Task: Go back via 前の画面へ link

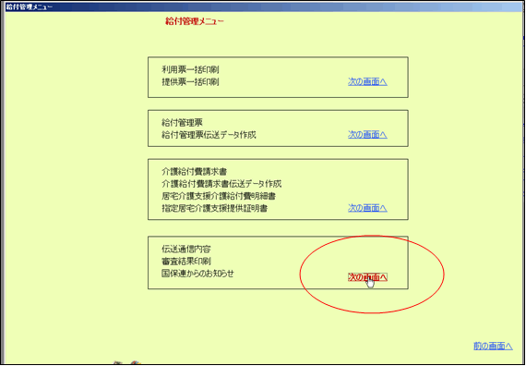Action: [x=493, y=346]
